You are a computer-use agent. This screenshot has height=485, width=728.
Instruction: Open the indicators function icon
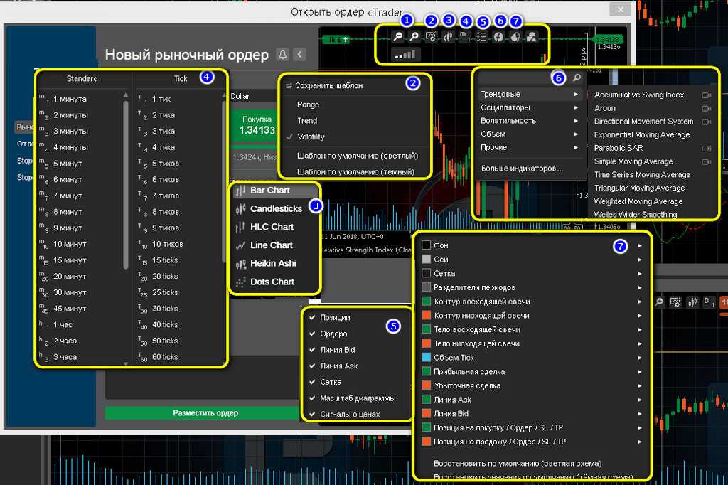498,37
